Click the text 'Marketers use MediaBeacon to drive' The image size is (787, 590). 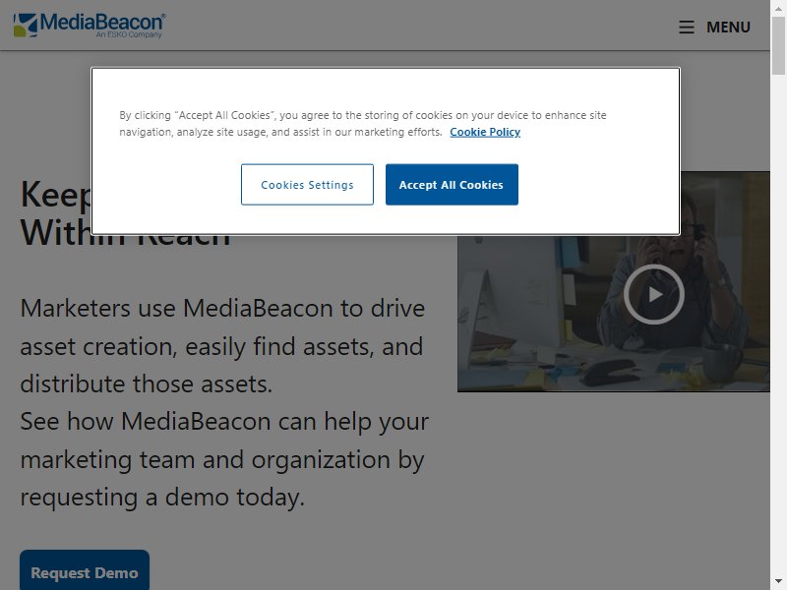222,308
